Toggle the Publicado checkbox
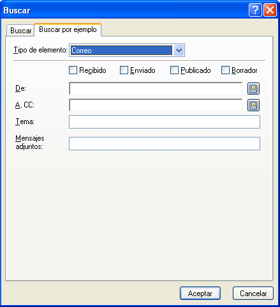The width and height of the screenshot is (280, 307). (x=174, y=70)
